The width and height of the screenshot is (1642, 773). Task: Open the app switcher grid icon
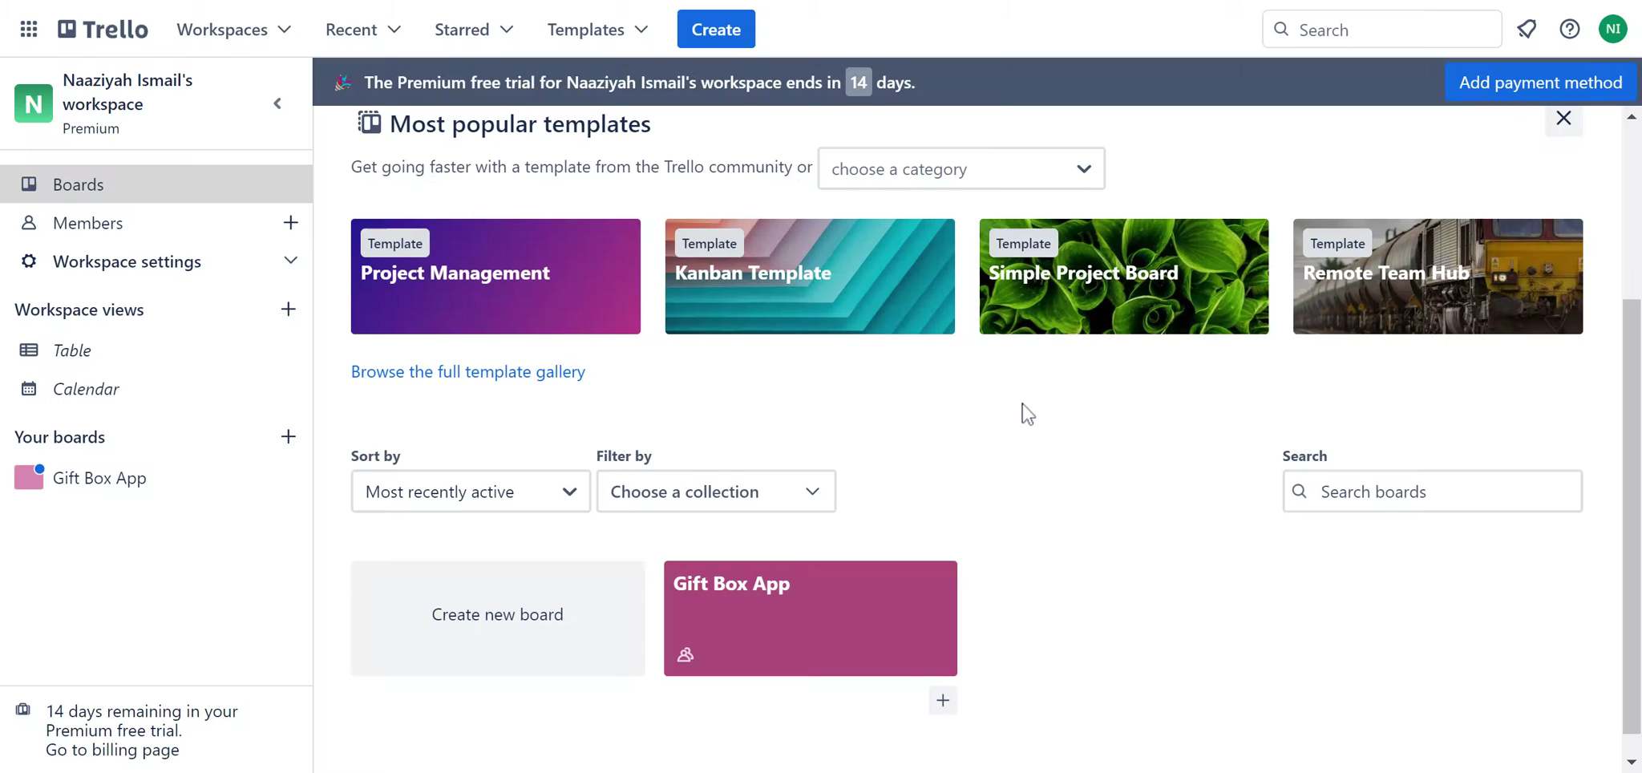pyautogui.click(x=29, y=30)
